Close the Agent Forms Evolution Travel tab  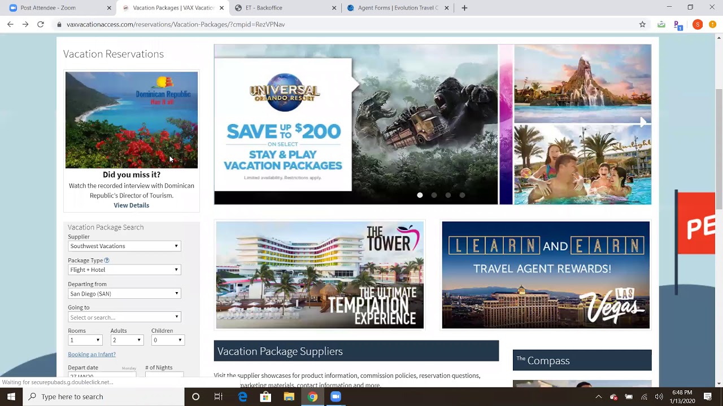447,8
